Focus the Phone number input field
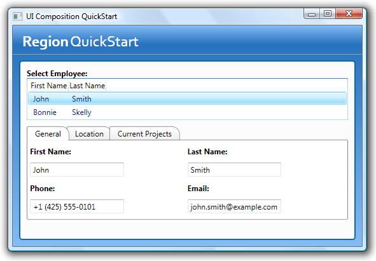This screenshot has height=261, width=376. point(77,206)
